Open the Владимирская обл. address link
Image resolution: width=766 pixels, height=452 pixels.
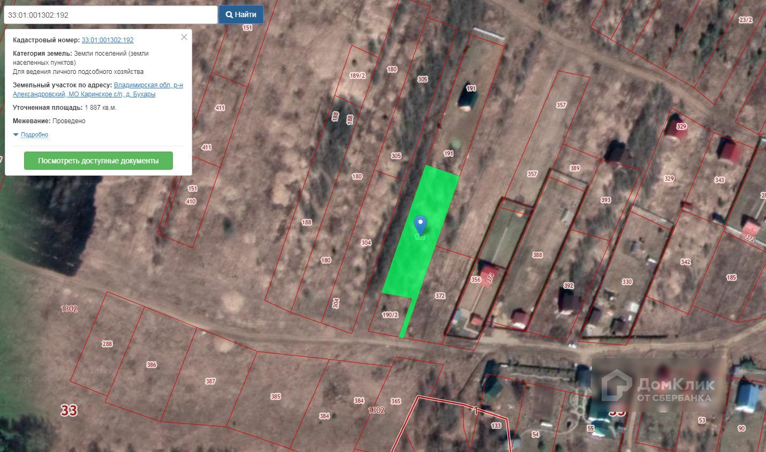point(98,89)
